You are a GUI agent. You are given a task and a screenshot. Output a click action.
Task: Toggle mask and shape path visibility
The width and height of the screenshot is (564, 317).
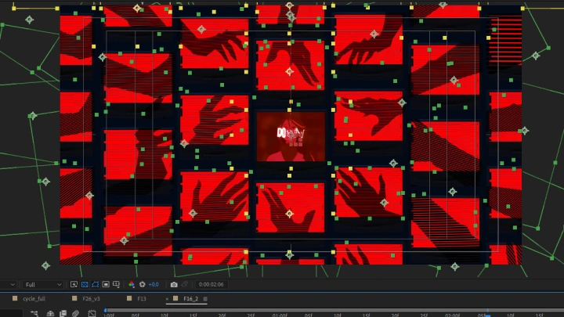[x=96, y=284]
